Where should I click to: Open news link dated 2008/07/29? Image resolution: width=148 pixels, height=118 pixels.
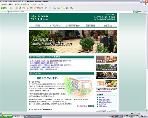pyautogui.click(x=40, y=63)
